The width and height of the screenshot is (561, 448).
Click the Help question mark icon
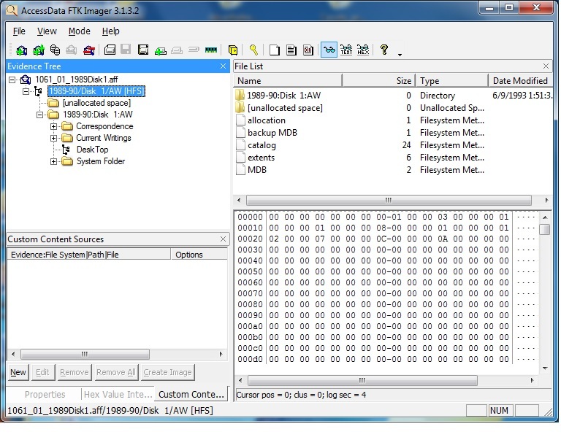point(384,50)
